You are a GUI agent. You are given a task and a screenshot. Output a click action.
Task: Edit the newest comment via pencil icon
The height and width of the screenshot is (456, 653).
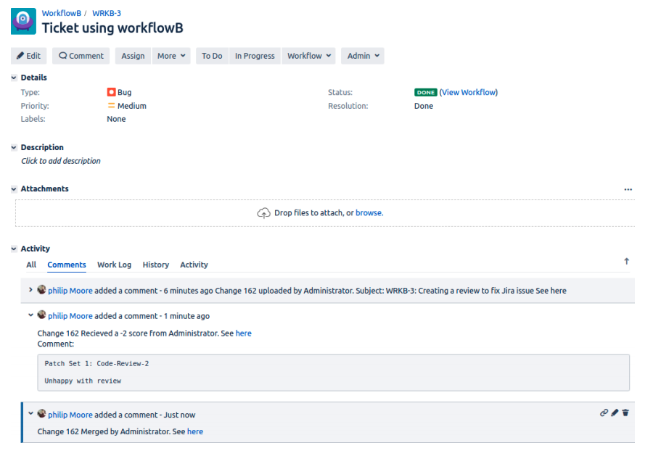pos(615,413)
